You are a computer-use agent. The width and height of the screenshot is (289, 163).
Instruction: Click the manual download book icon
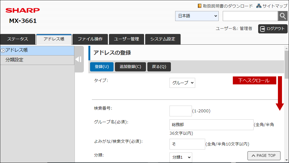click(x=200, y=6)
